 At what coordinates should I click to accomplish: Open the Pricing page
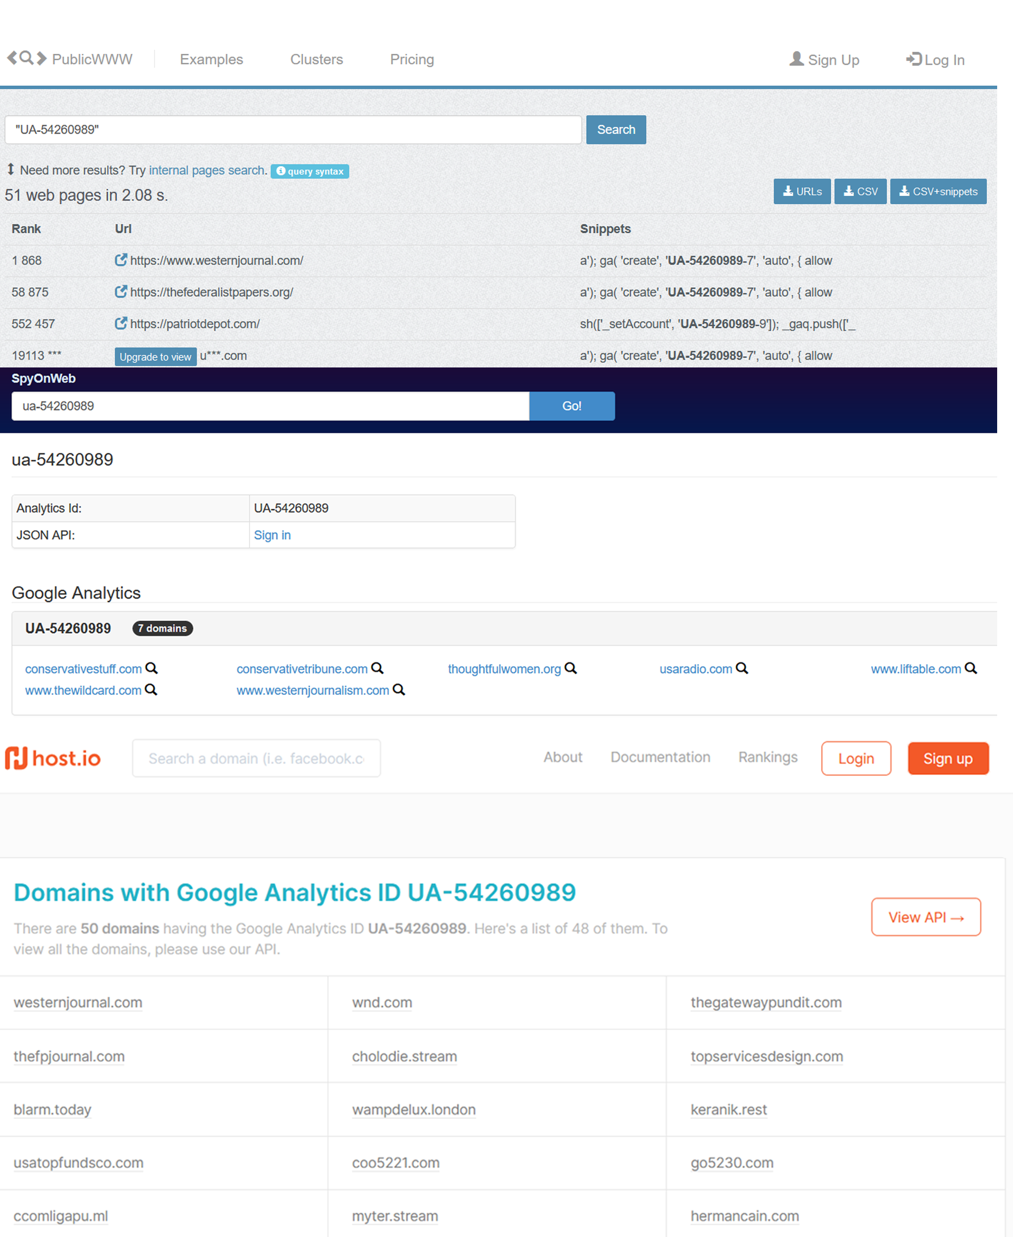[x=412, y=60]
